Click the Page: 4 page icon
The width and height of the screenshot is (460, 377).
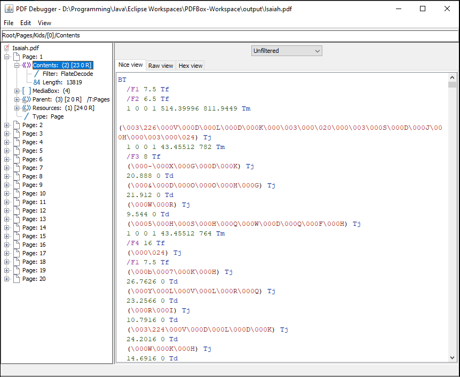(x=17, y=142)
